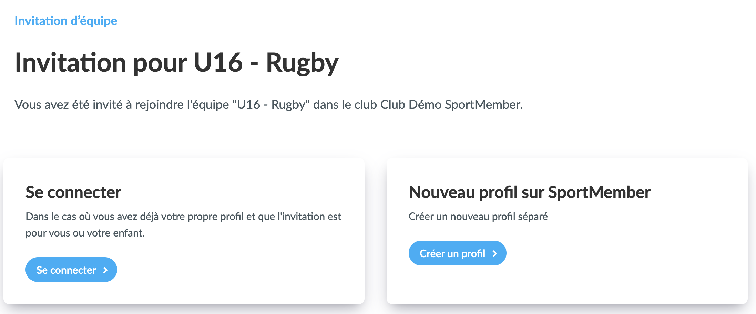Click empty space below the Créer un profil button
This screenshot has width=756, height=314.
[458, 286]
